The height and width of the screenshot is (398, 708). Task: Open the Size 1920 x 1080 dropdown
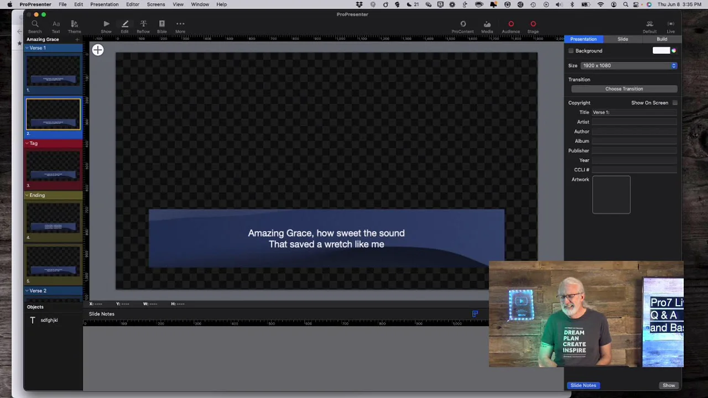(629, 66)
